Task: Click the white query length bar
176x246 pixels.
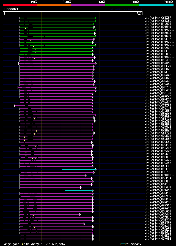Action: 73,11
